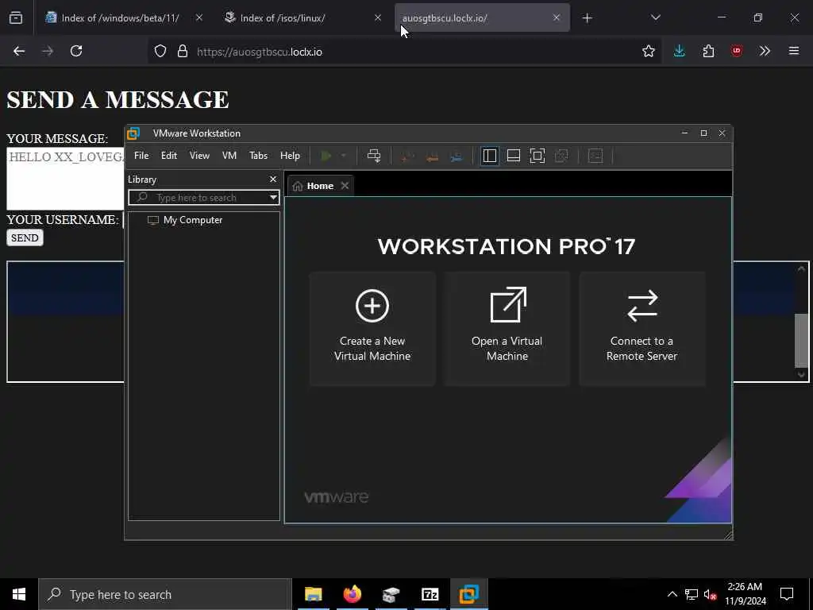813x610 pixels.
Task: Click the VMware Workstation taskbar icon
Action: tap(468, 594)
